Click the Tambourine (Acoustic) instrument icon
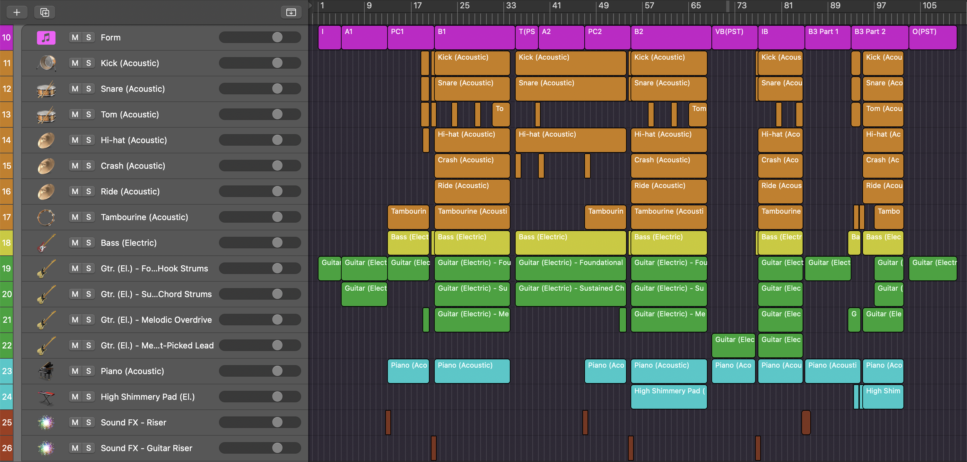 pyautogui.click(x=46, y=217)
